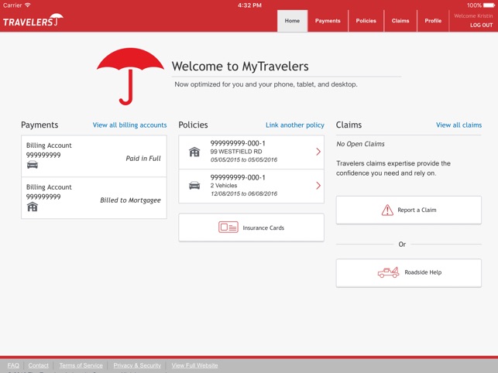
Task: Click the Claims section heading
Action: (349, 125)
